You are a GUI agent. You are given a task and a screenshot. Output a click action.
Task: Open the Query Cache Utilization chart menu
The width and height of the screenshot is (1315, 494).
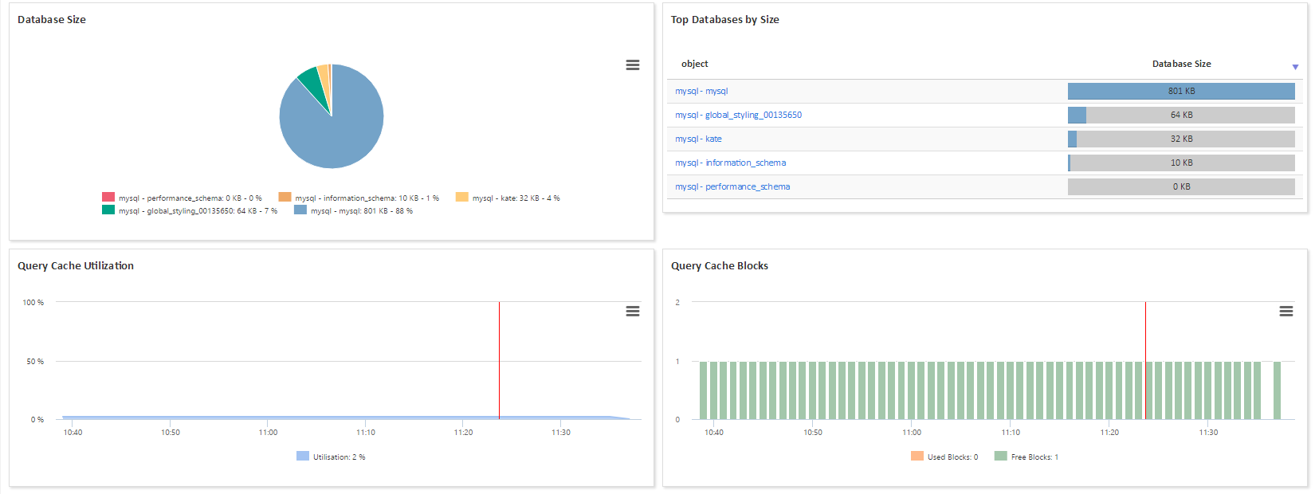click(x=633, y=312)
